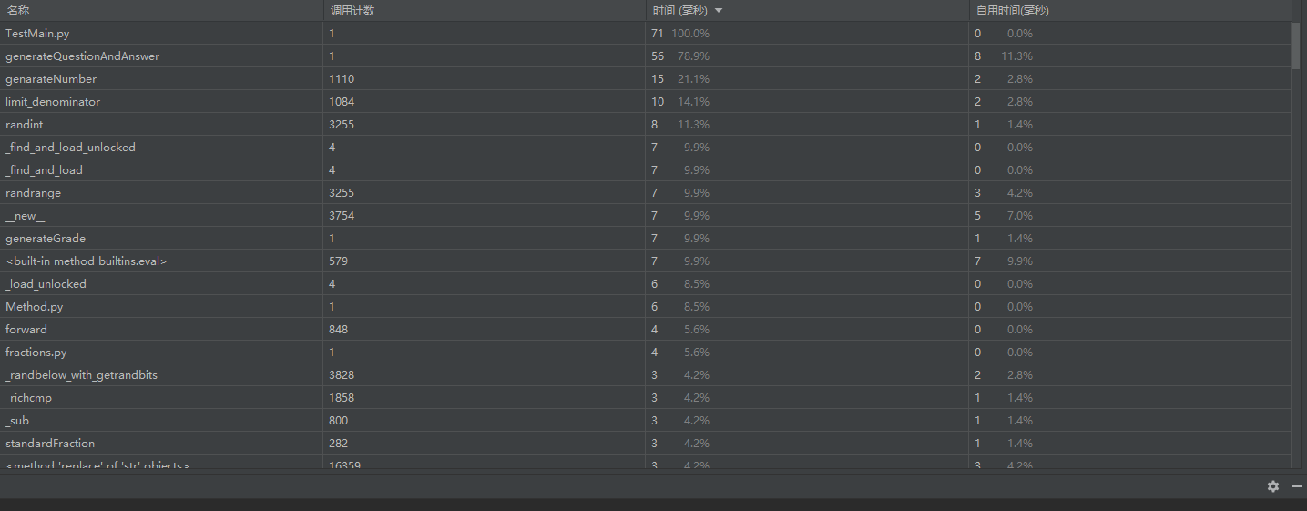This screenshot has height=511, width=1307.
Task: Select the generateQuestionAndAnswer row
Action: click(x=645, y=56)
